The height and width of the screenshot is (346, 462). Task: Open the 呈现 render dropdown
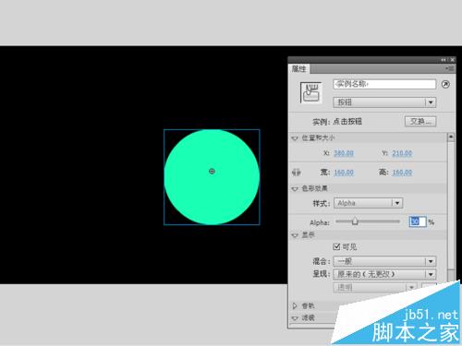pos(384,274)
